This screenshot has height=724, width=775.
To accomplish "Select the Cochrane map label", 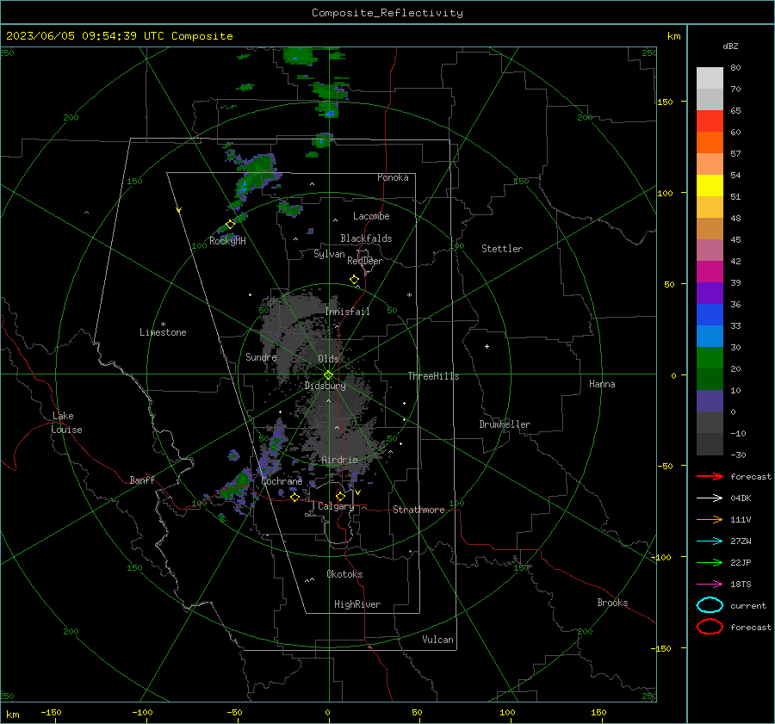I will 282,481.
